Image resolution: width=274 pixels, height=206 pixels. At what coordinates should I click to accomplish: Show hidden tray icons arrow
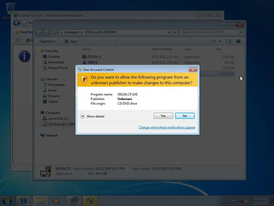(227, 201)
